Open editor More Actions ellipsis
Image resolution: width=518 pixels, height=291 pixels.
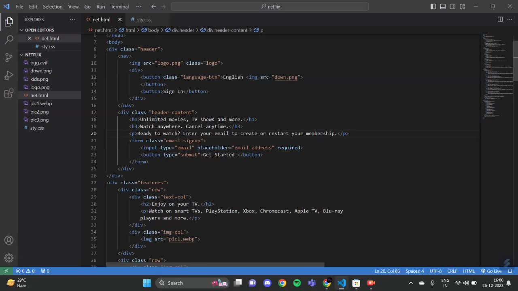pos(510,19)
